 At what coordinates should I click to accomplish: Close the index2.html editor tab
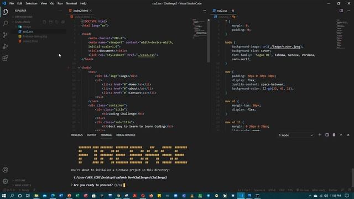[91, 11]
